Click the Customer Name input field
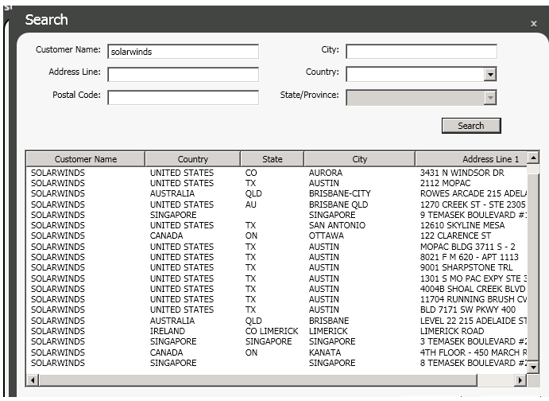The height and width of the screenshot is (401, 549). 183,52
